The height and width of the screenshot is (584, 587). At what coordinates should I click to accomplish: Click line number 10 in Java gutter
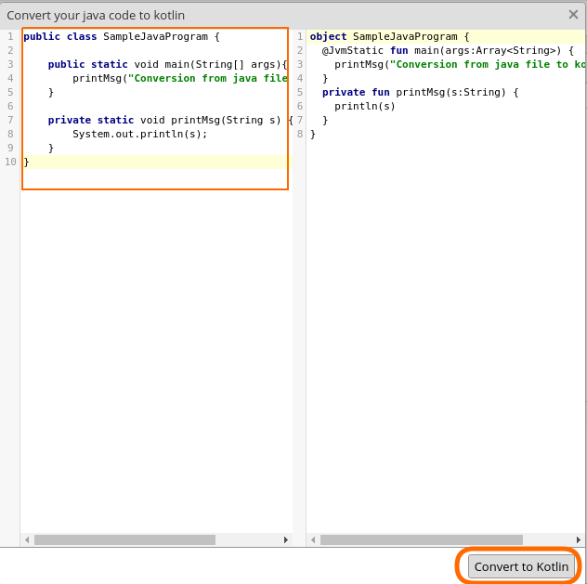(x=10, y=162)
